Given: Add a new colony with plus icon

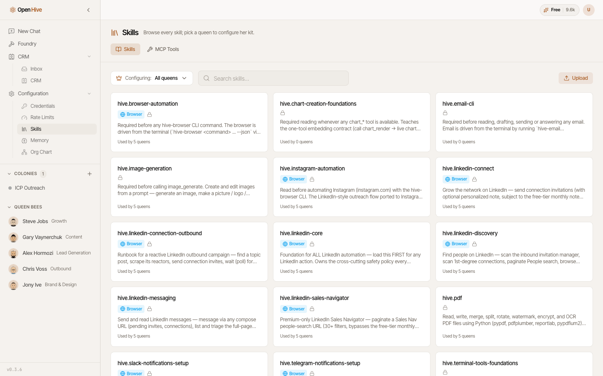Looking at the screenshot, I should pyautogui.click(x=90, y=174).
